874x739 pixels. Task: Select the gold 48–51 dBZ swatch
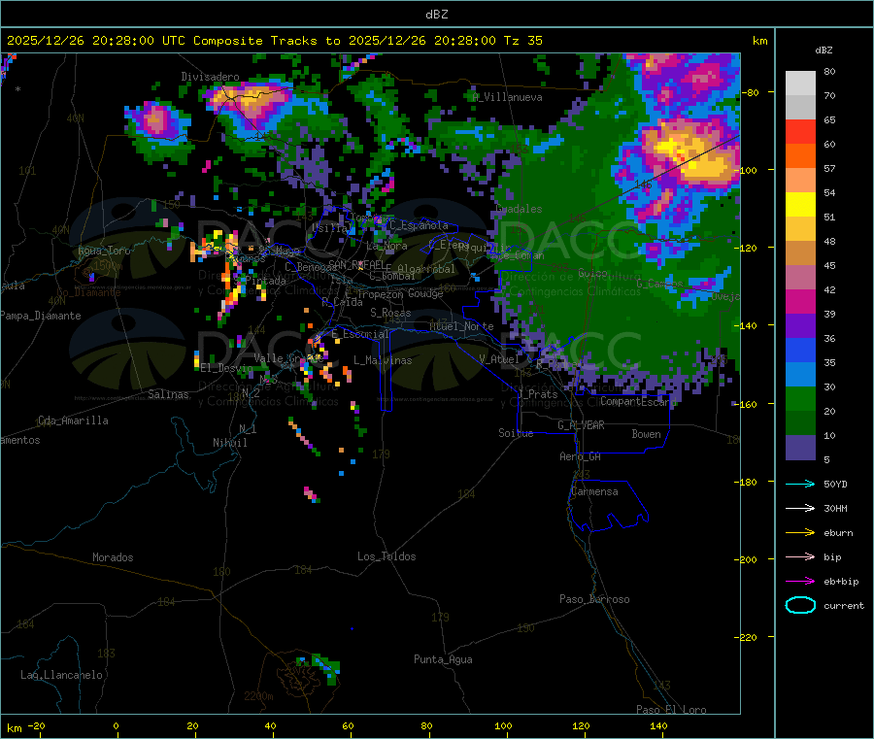800,229
